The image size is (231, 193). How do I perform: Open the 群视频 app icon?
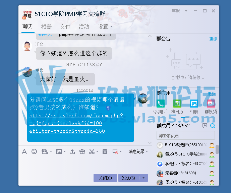pos(211,104)
